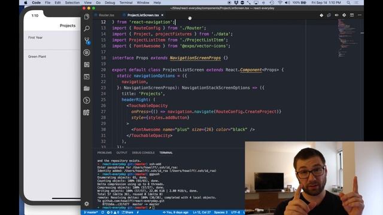Click the master branch in status bar
The height and width of the screenshot is (215, 383).
tap(91, 213)
